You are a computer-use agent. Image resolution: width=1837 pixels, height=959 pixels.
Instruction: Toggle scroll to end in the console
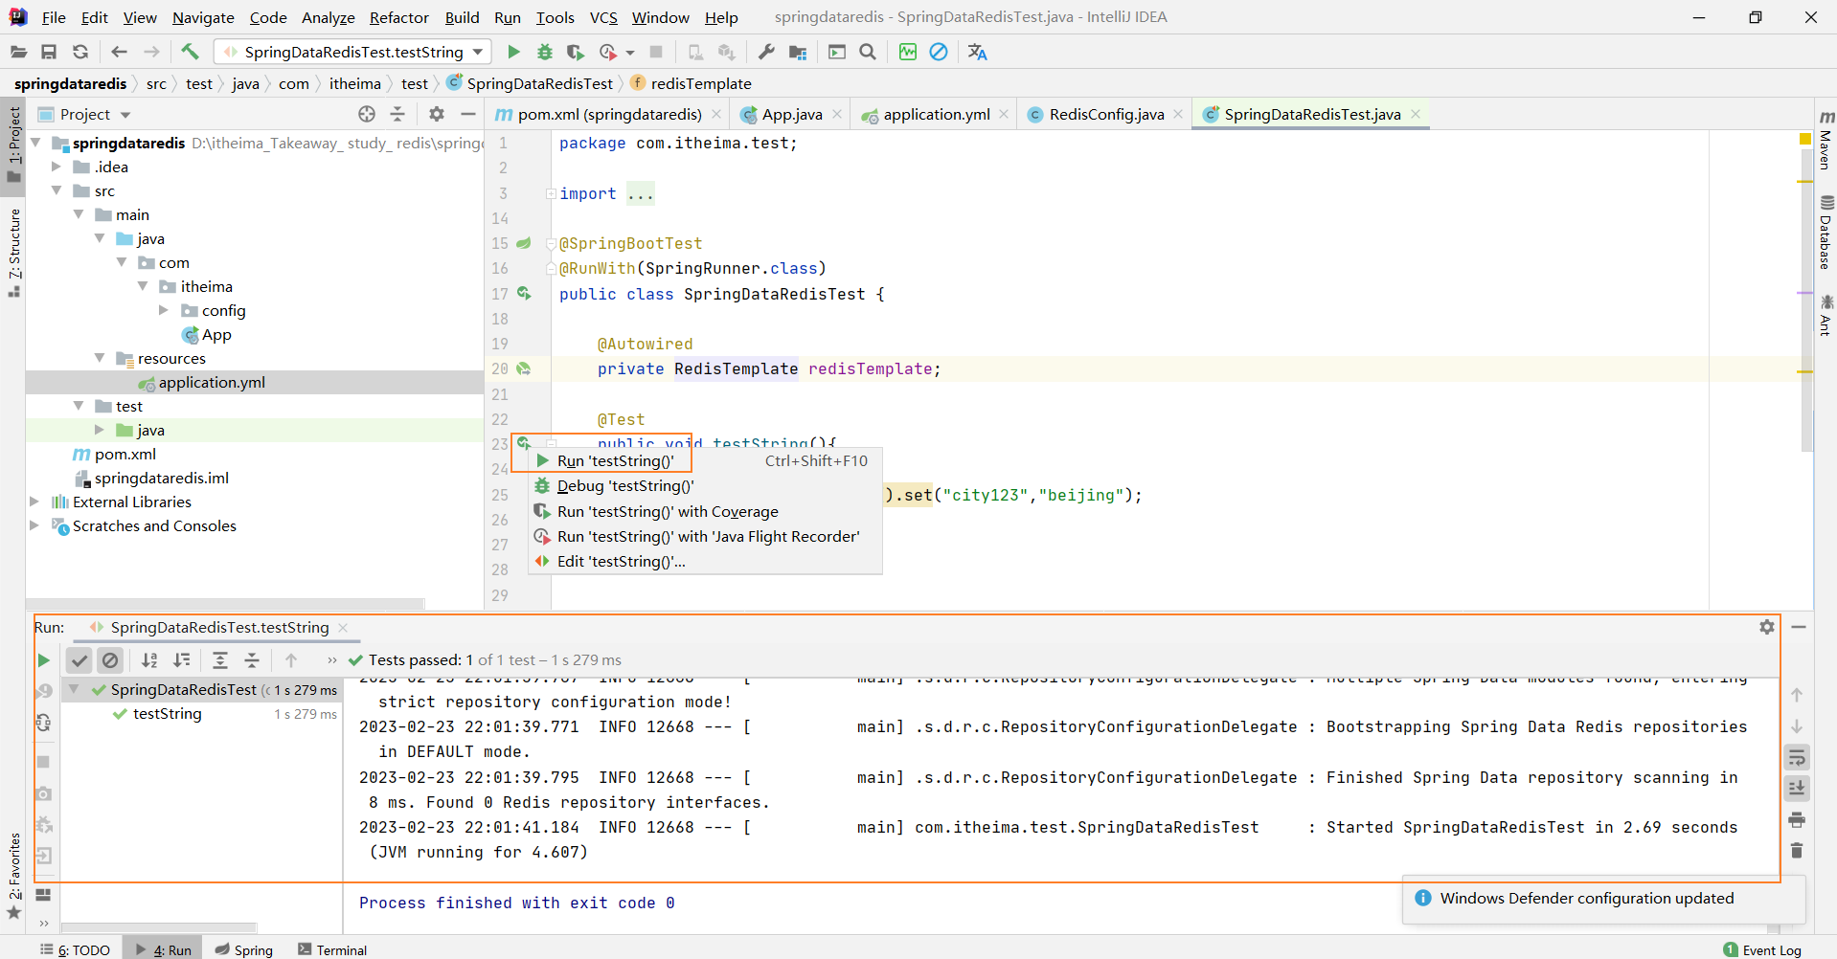pos(1797,788)
